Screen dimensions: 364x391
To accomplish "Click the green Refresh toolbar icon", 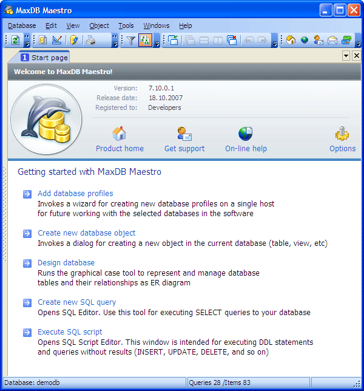I will point(15,40).
